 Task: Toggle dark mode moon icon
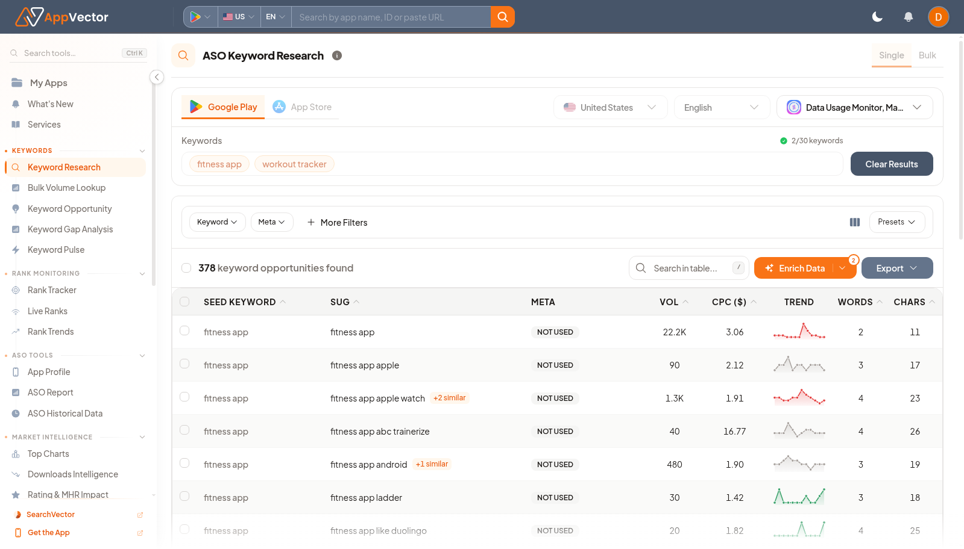[x=877, y=17]
